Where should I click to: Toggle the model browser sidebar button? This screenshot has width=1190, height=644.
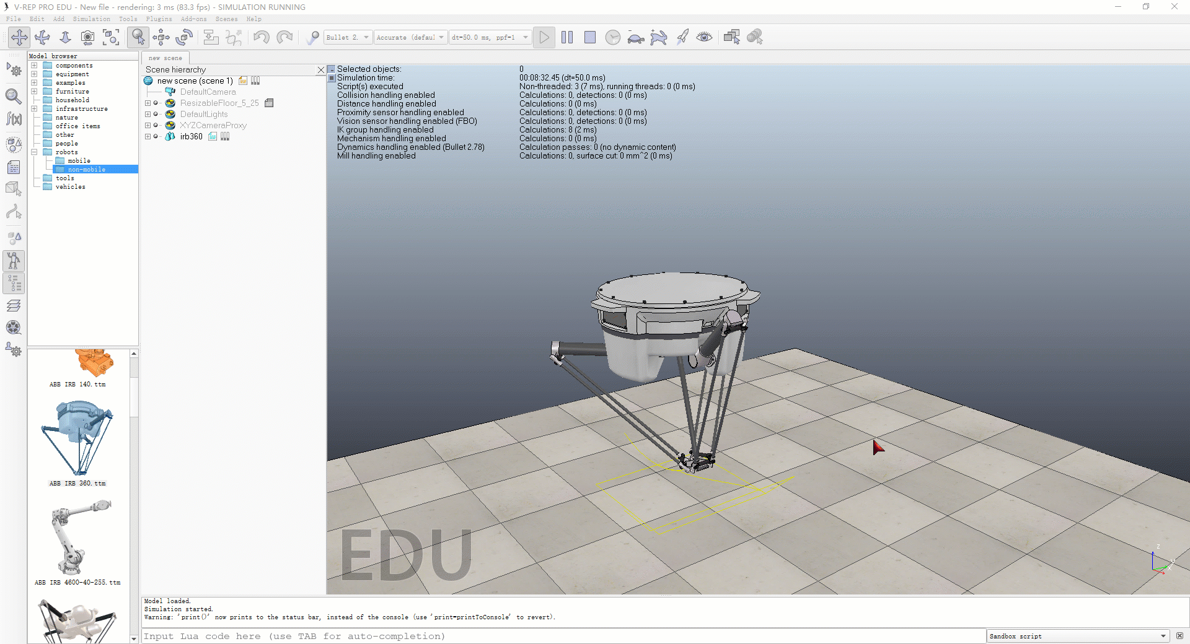pyautogui.click(x=14, y=261)
